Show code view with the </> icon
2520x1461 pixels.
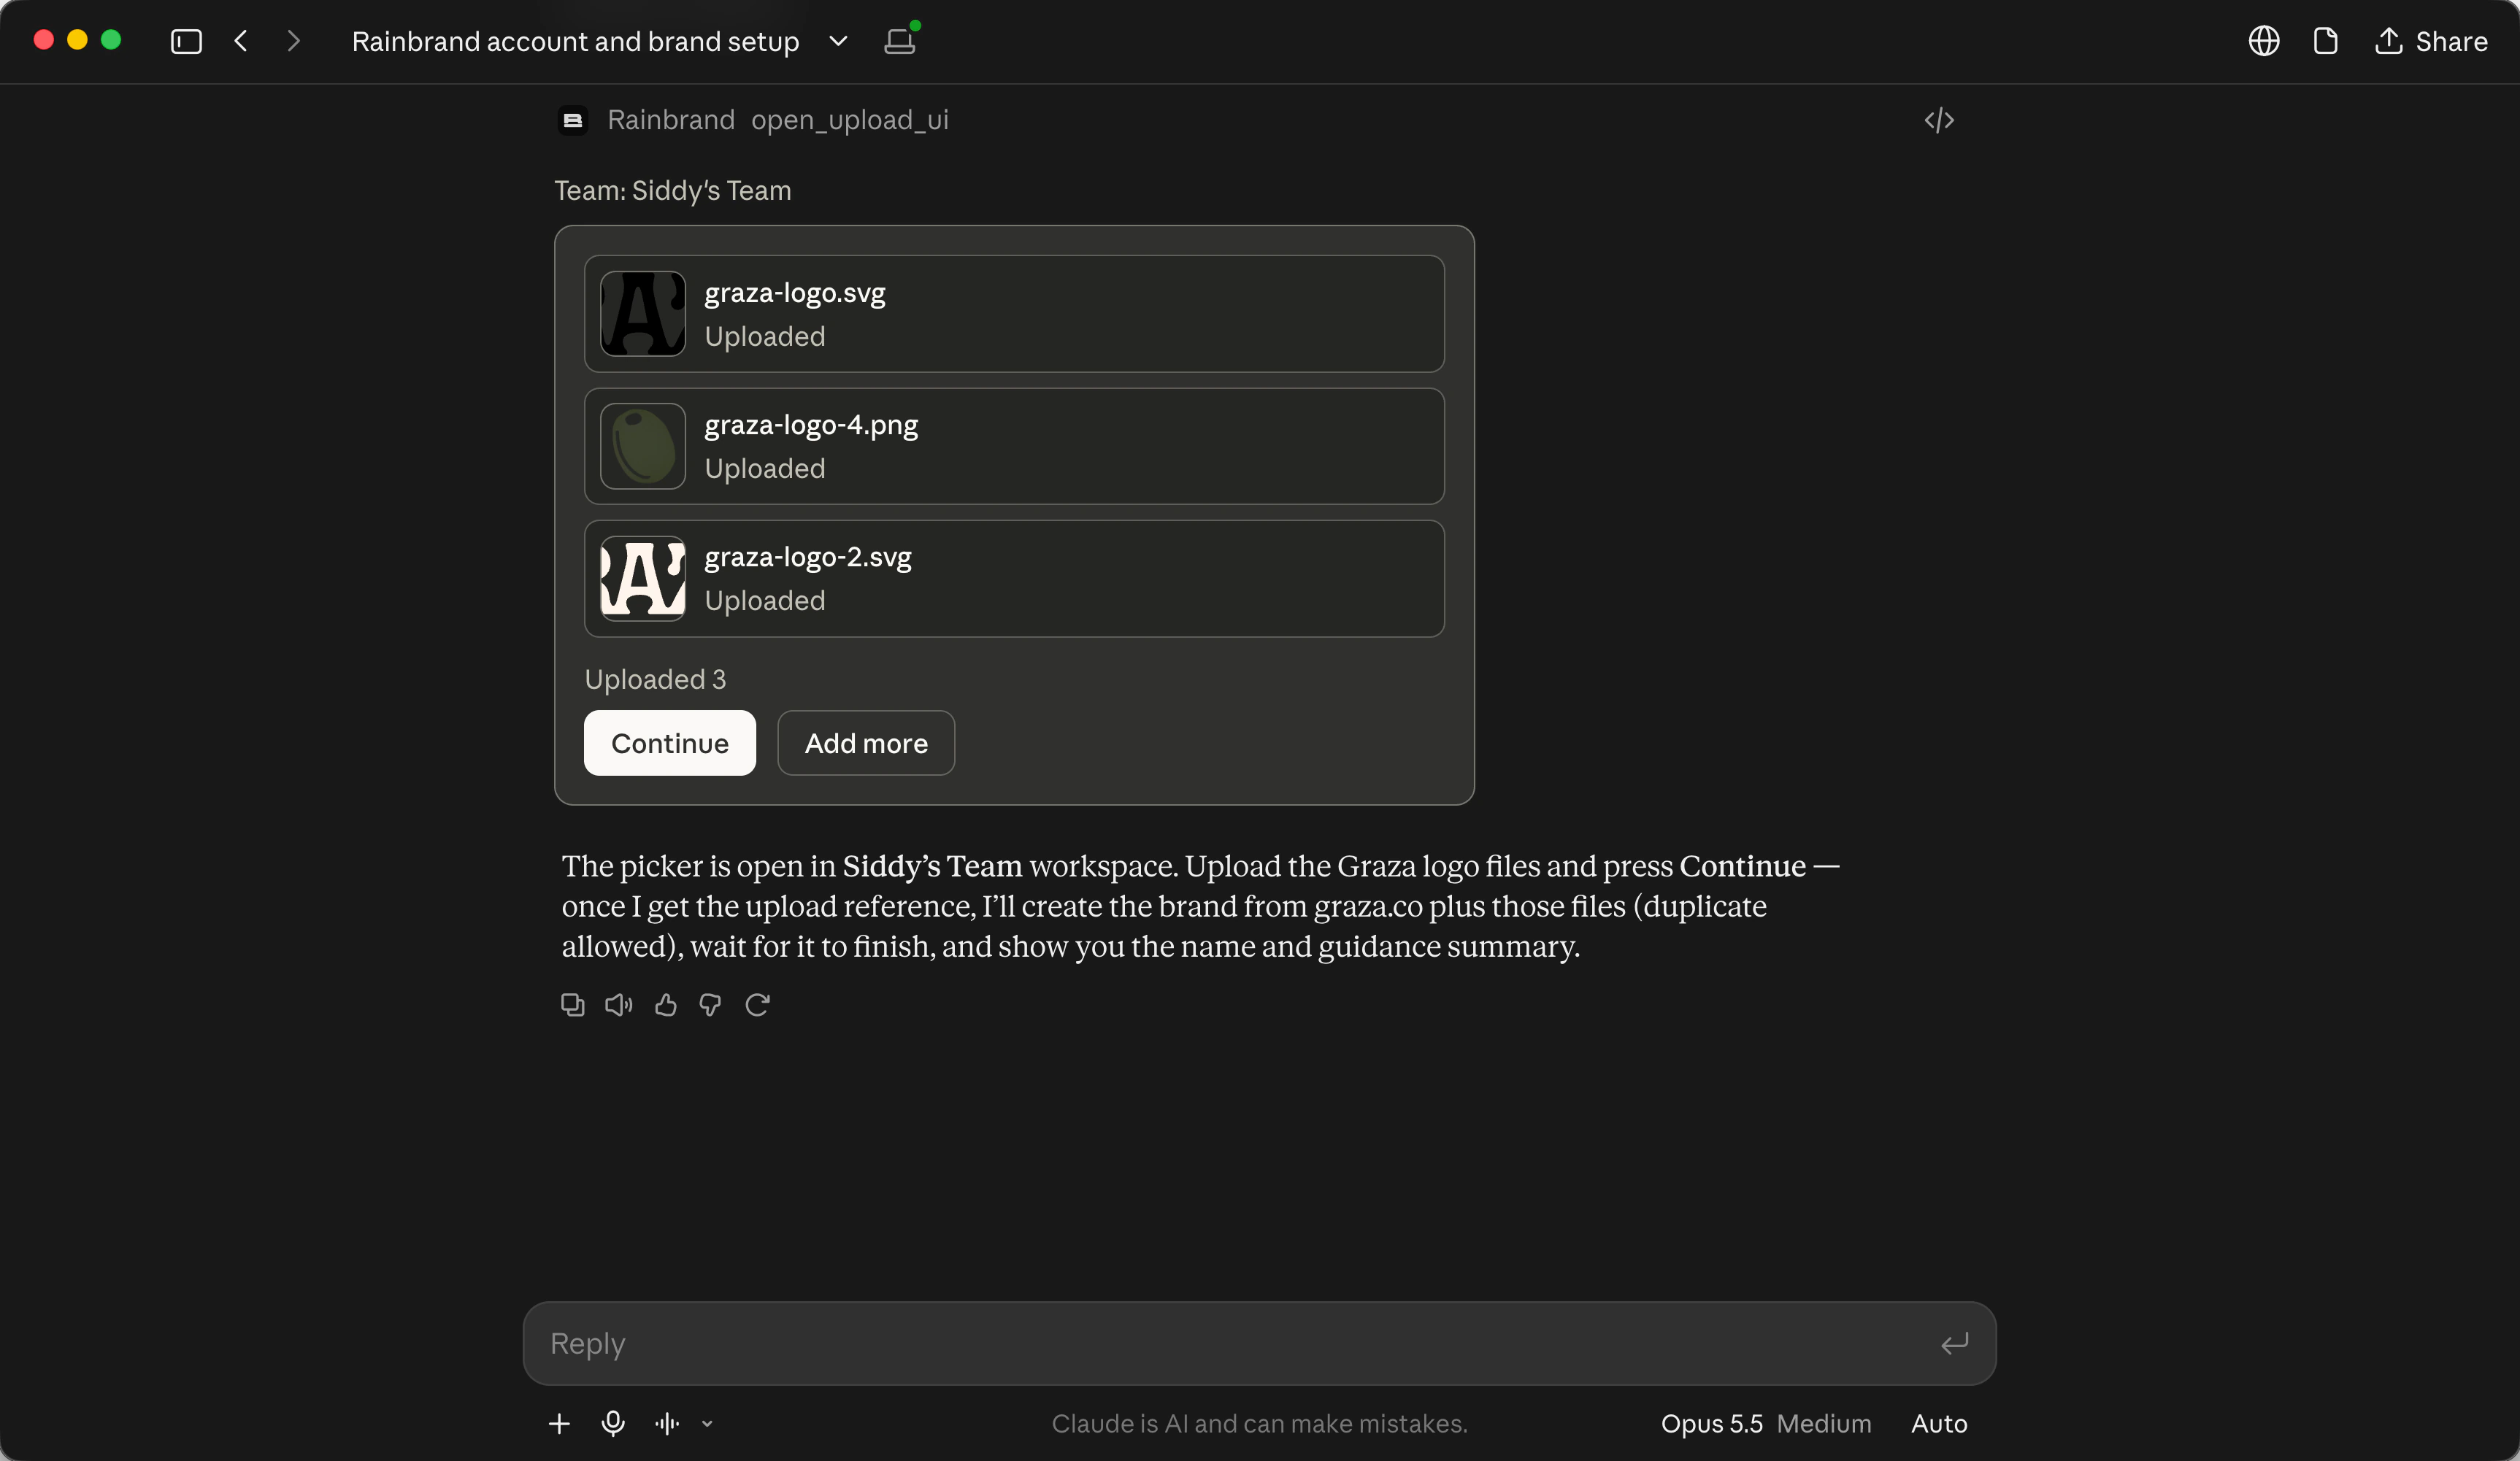[x=1939, y=120]
